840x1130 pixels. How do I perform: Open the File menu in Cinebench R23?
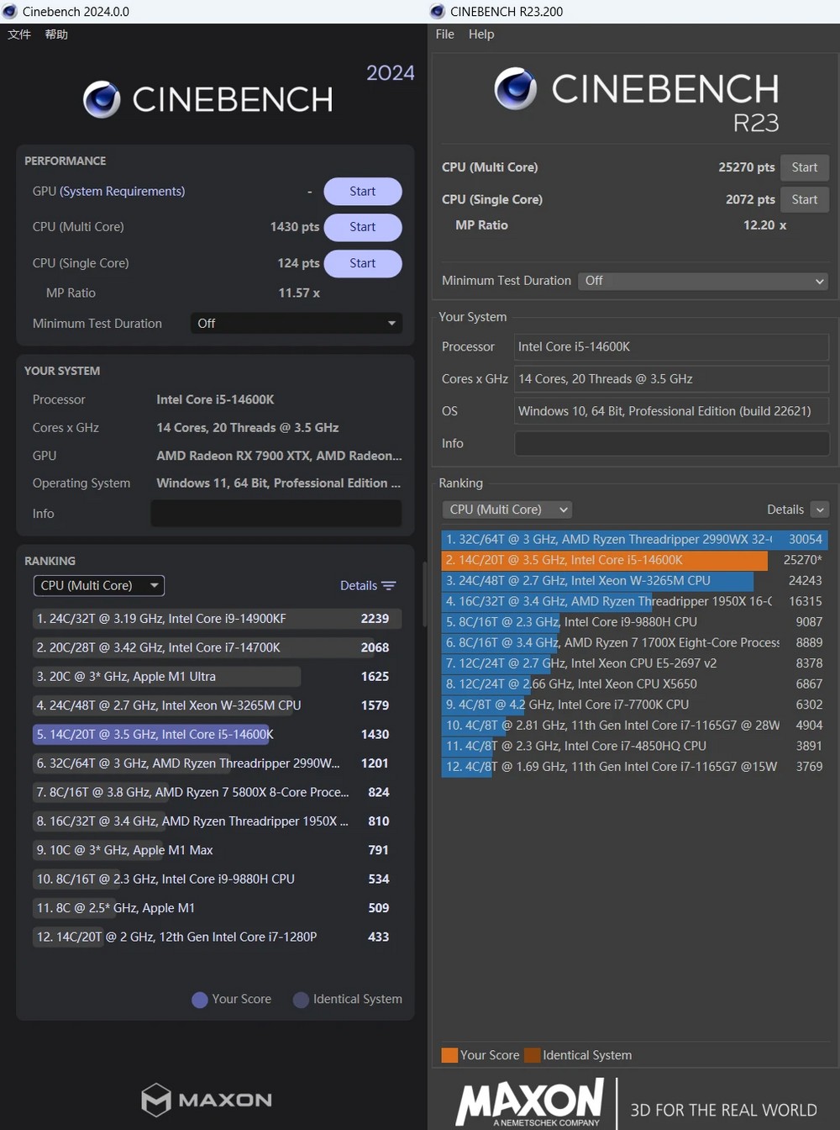pos(444,34)
